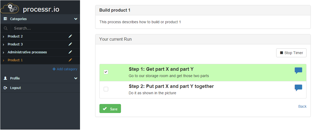The width and height of the screenshot is (319, 132).
Task: Edit Administrative processes via pencil icon
Action: click(x=70, y=52)
